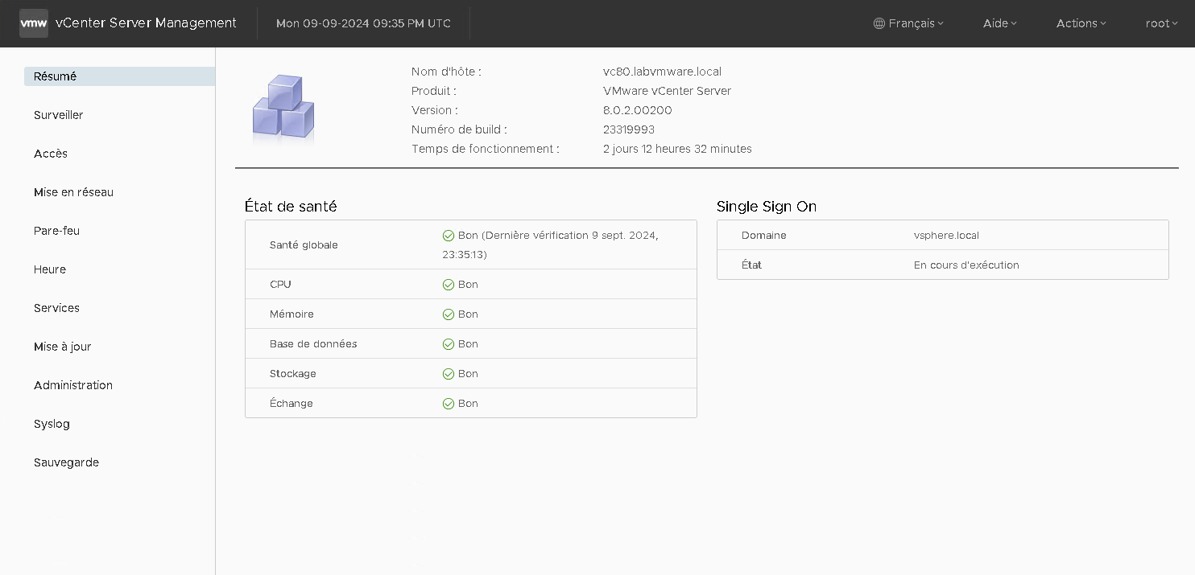Click the Numéro de build label
Screen dimensions: 1195x575
[x=459, y=129]
